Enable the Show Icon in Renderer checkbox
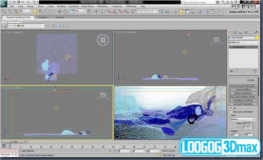Screen dimensions: 263x160 click(231, 112)
